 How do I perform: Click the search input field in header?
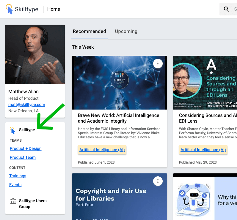click(x=228, y=9)
